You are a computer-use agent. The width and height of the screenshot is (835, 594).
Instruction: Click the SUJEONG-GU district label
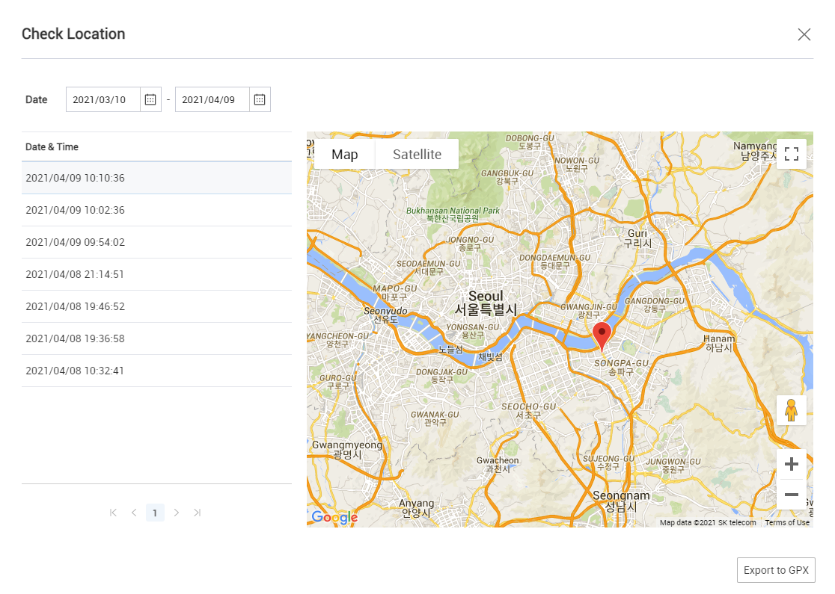[x=608, y=462]
